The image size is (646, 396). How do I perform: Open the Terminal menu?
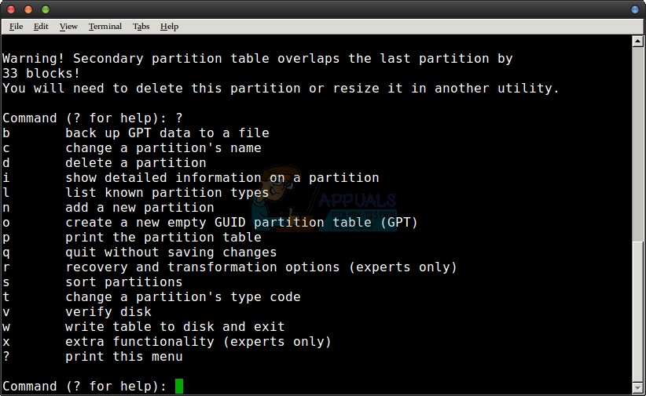coord(105,26)
